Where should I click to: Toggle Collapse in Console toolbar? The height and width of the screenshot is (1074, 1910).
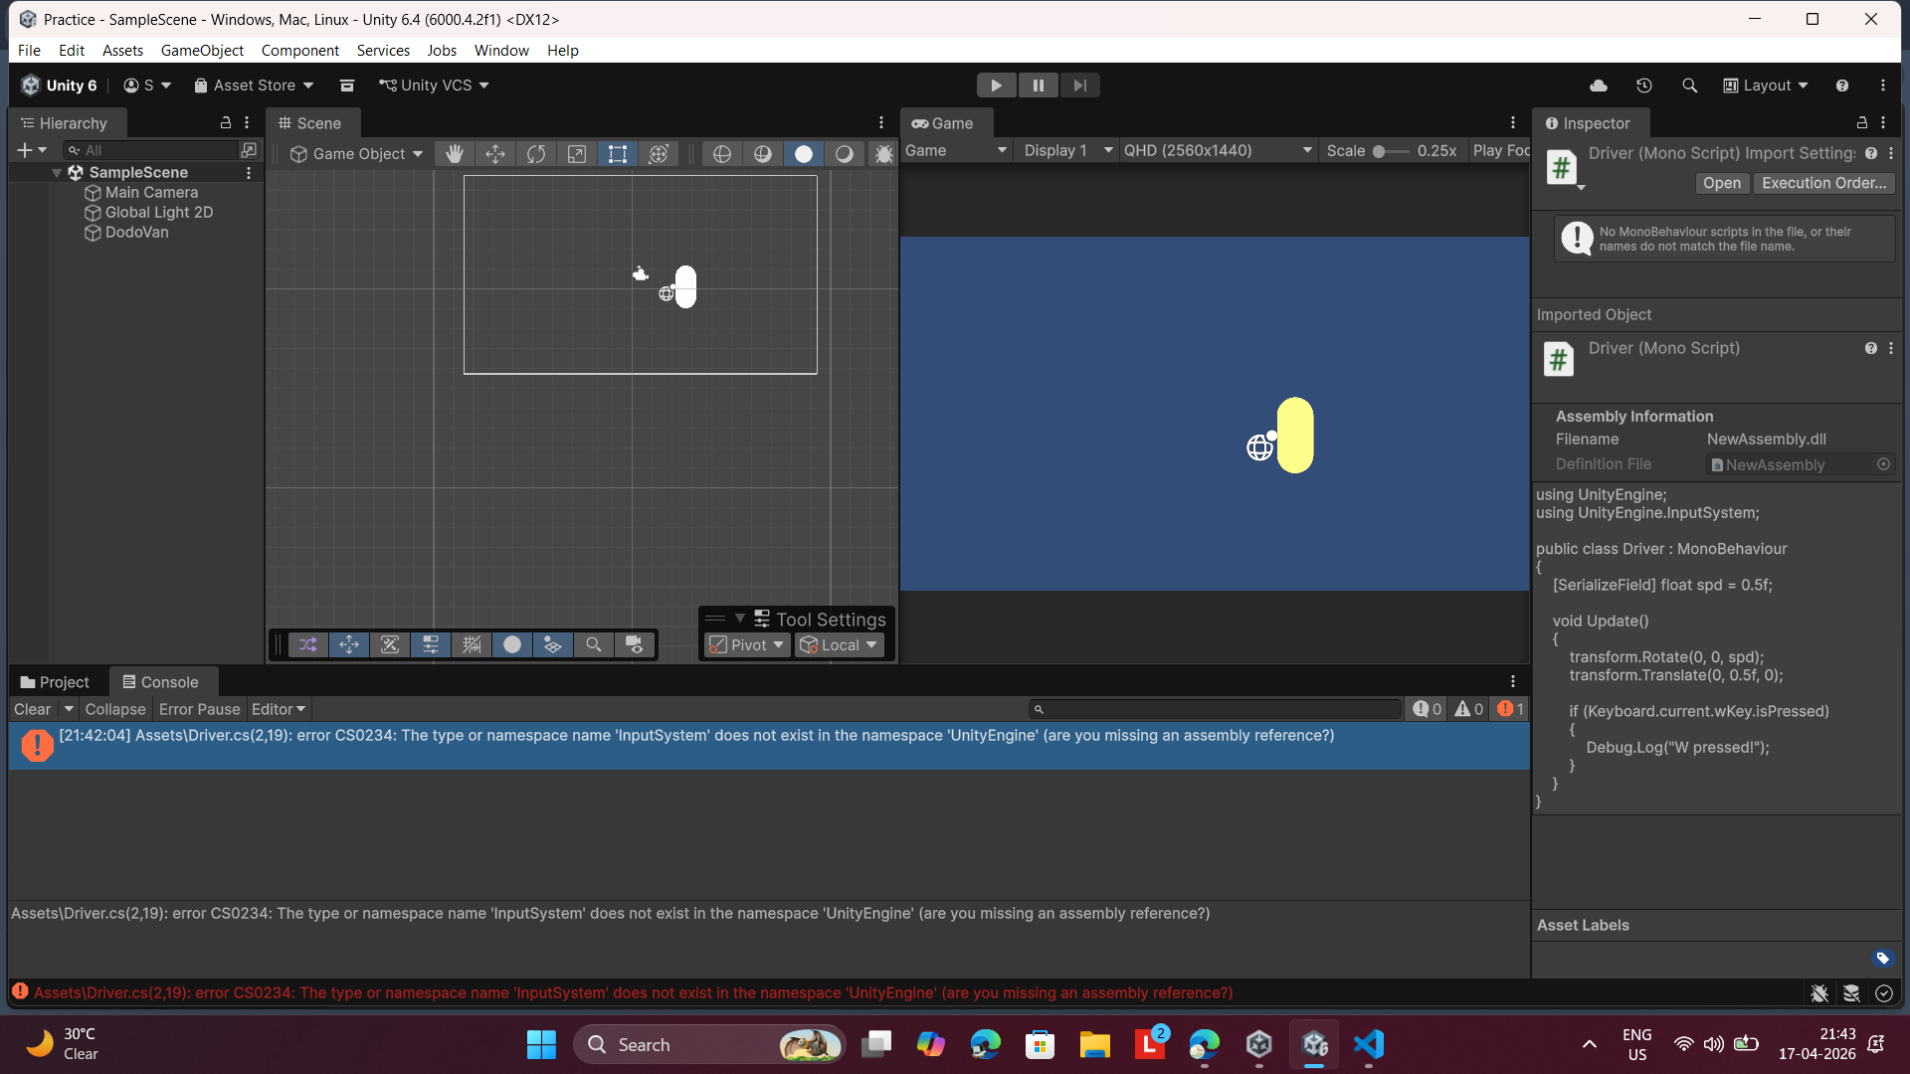[x=115, y=709]
